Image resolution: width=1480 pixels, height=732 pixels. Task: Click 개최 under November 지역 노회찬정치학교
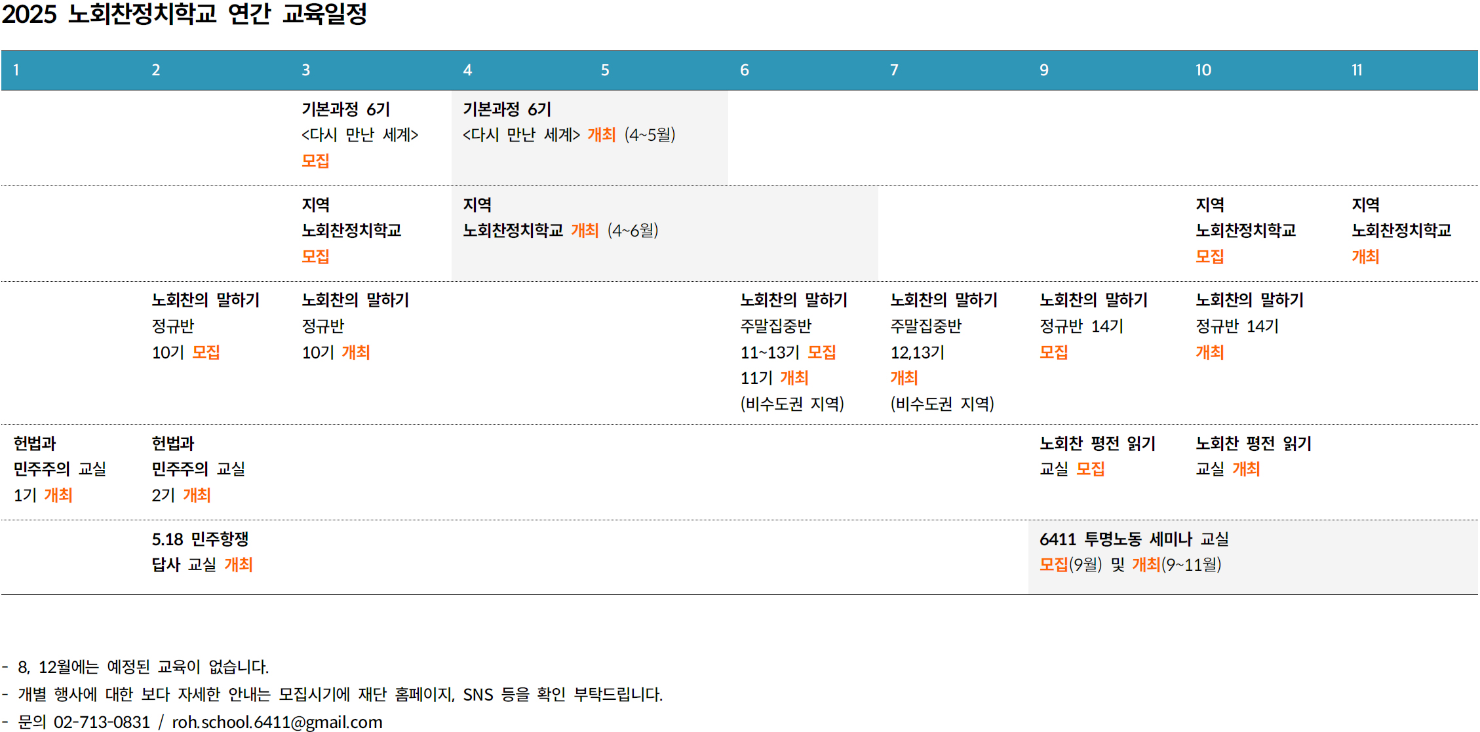point(1365,257)
